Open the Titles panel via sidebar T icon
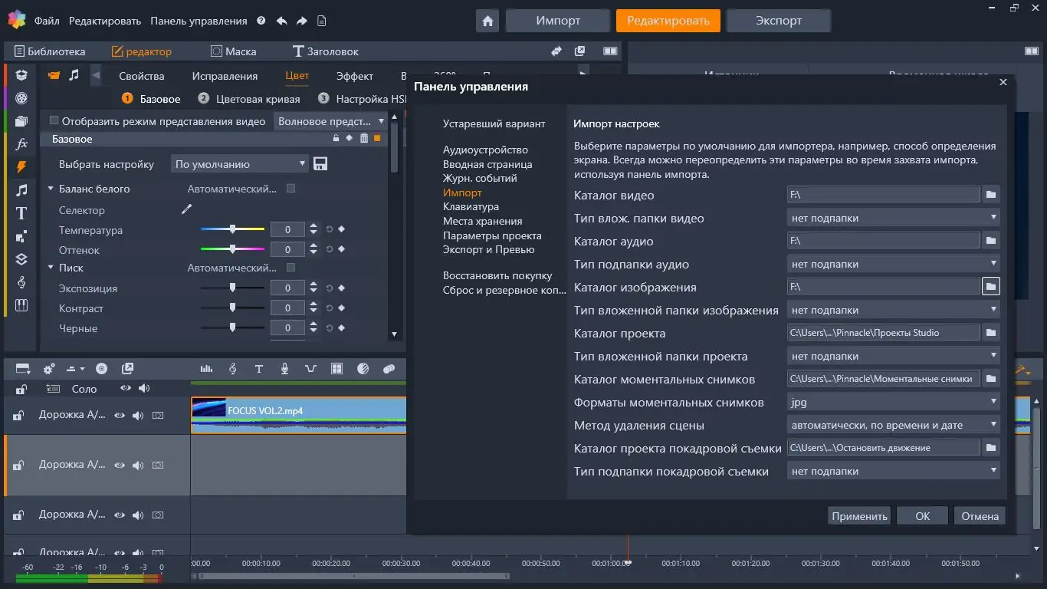The image size is (1047, 589). [x=21, y=213]
